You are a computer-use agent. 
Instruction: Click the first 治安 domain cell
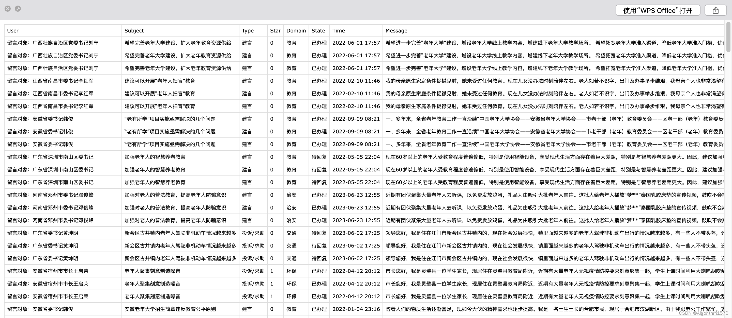(x=291, y=195)
